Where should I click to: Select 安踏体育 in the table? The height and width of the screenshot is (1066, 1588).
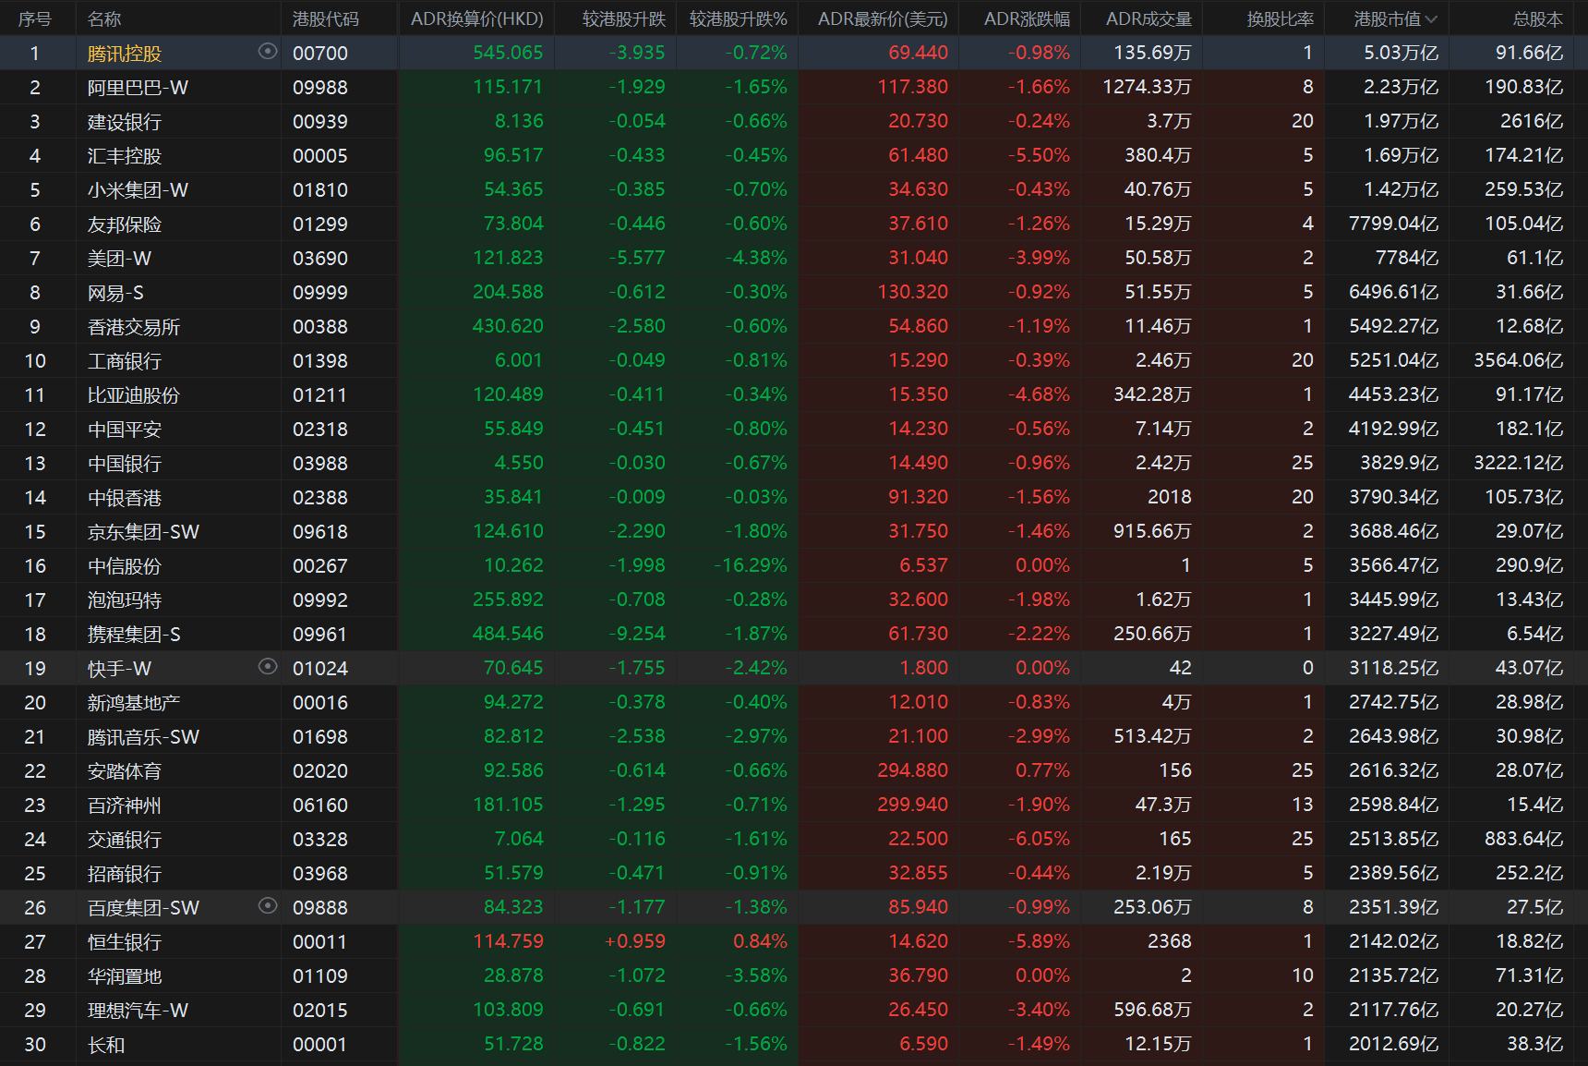[x=125, y=770]
